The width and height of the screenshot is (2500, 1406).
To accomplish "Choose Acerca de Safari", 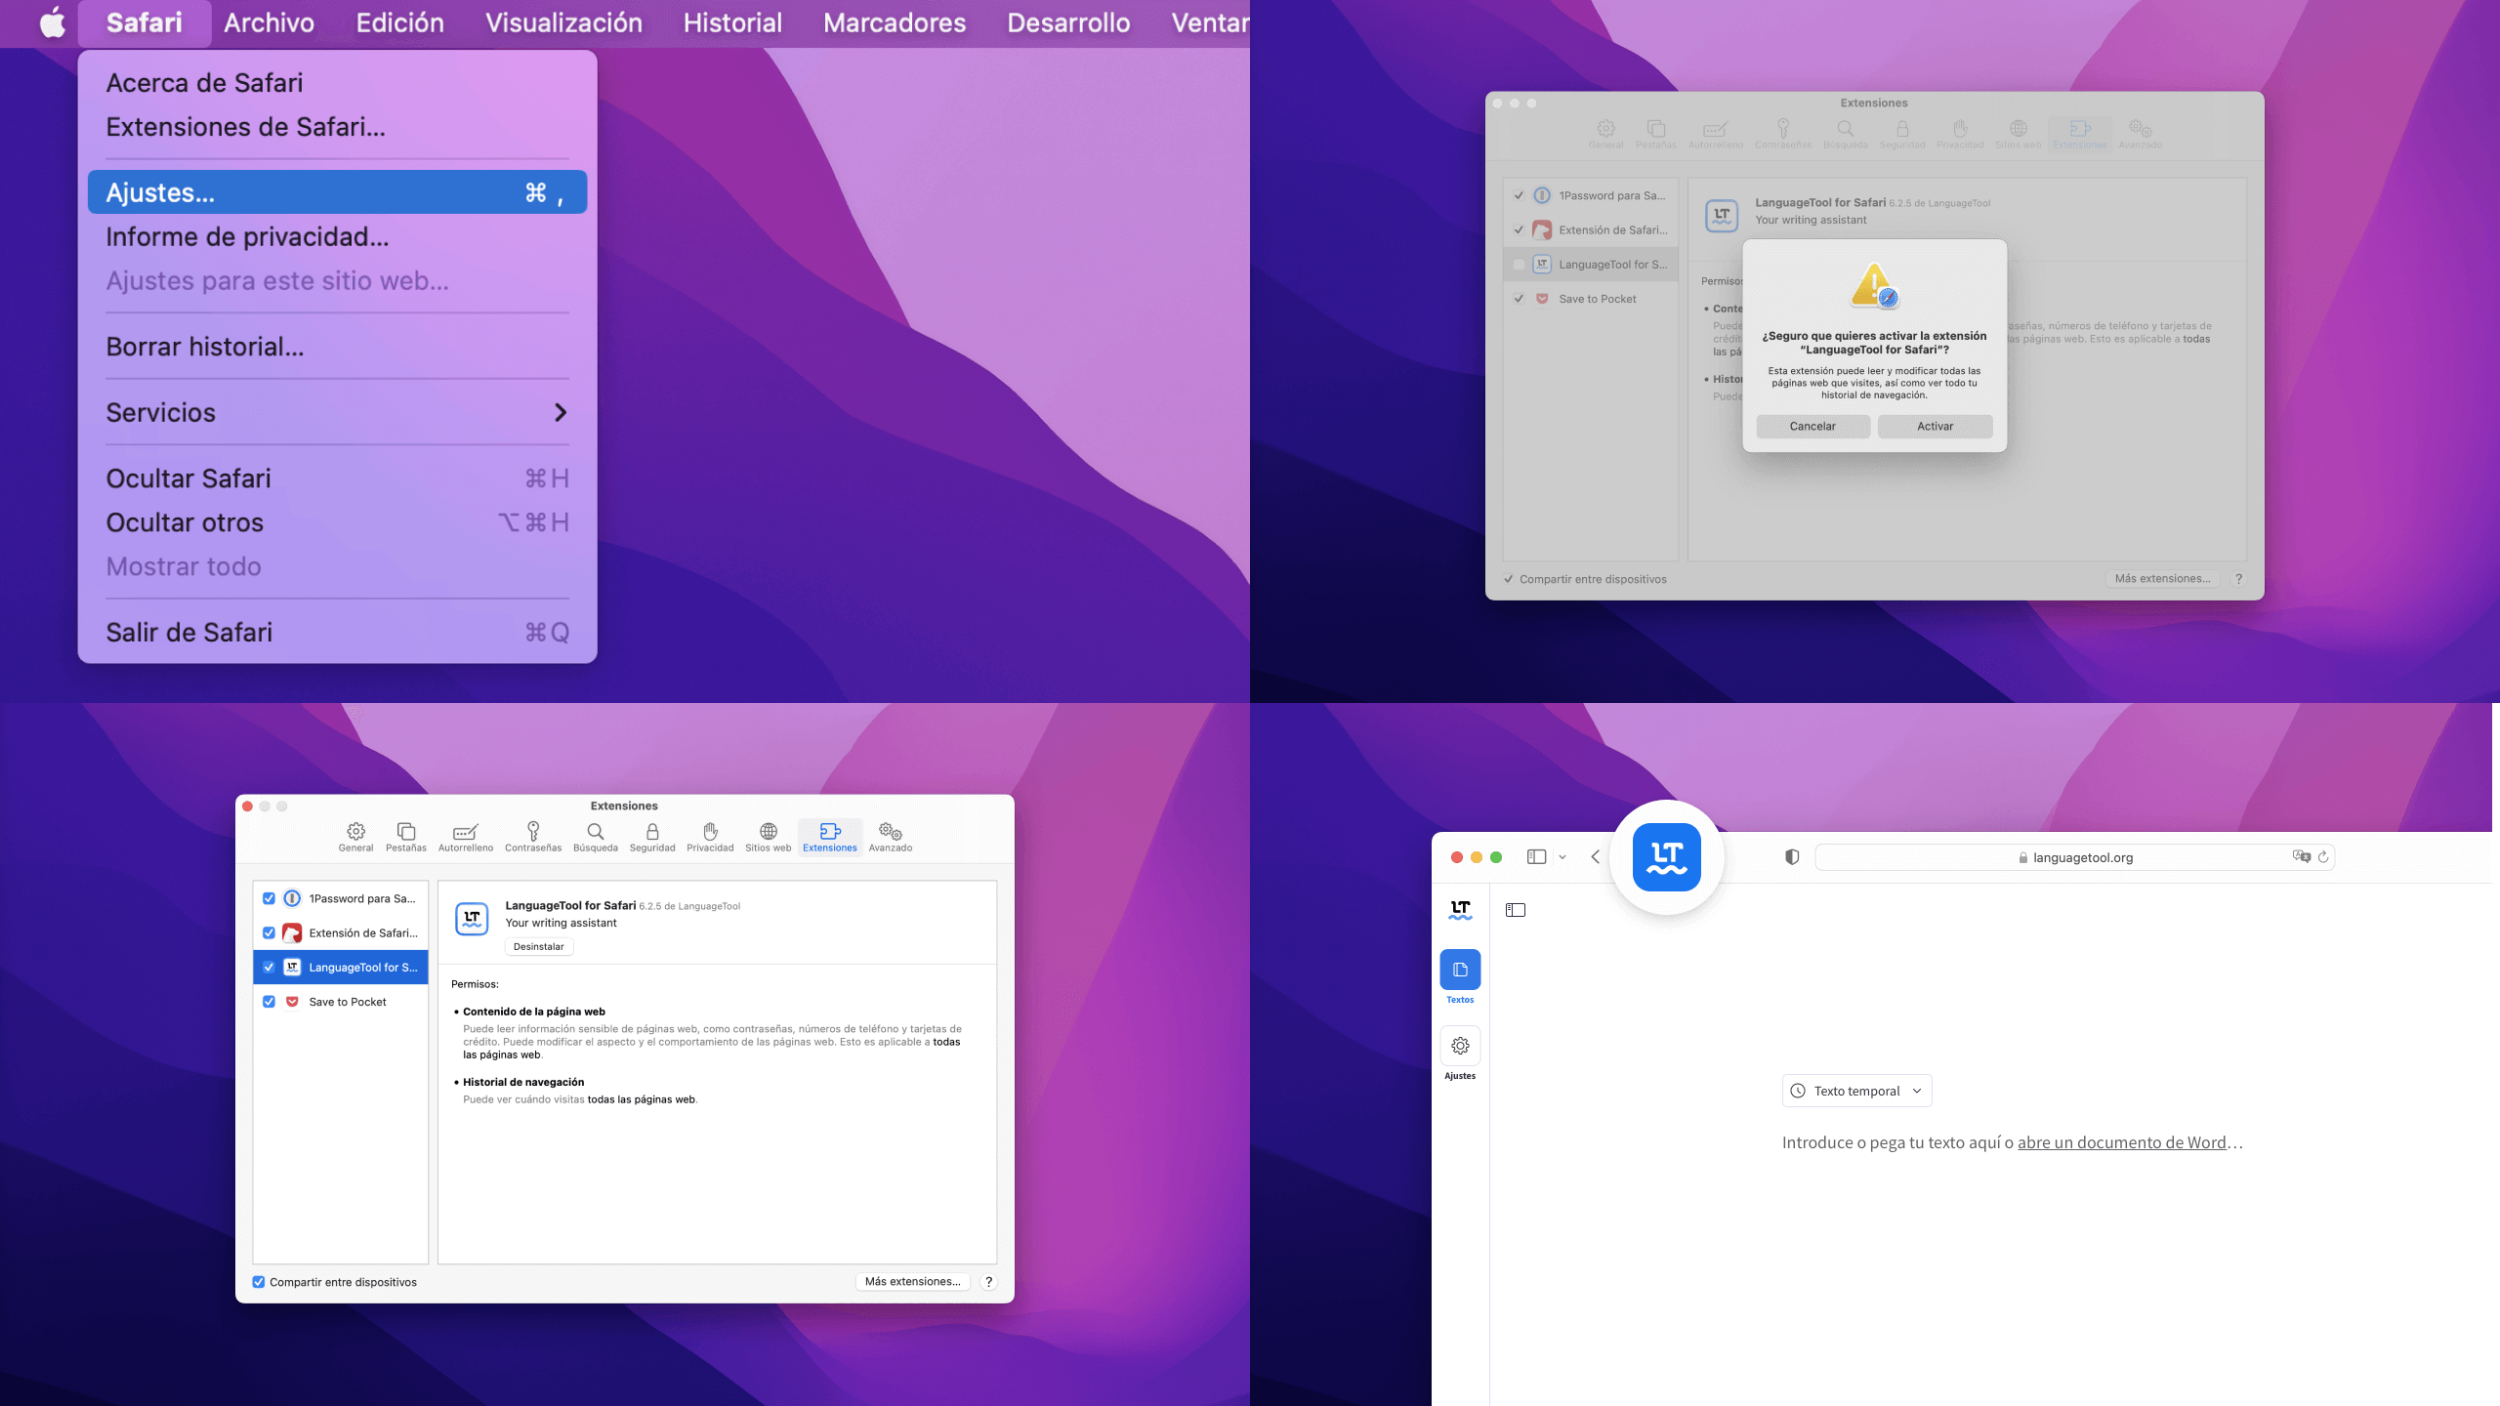I will coord(337,83).
